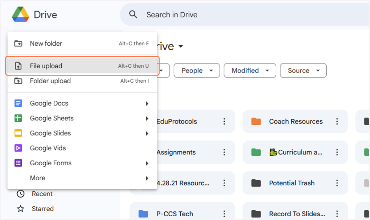
Task: Select the Google Docs menu entry
Action: pyautogui.click(x=82, y=103)
